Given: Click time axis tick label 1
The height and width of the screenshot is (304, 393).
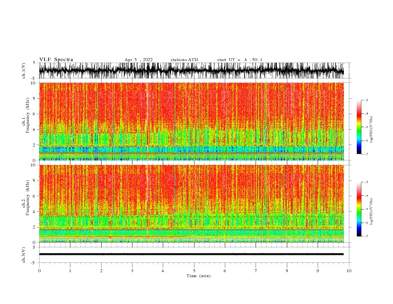Looking at the screenshot, I should tap(70, 271).
